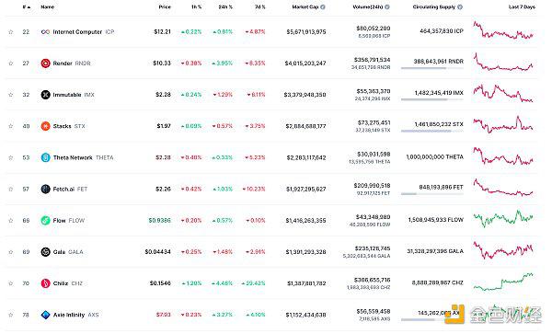Click the Gala coin logo
552x334 pixels.
click(x=45, y=252)
